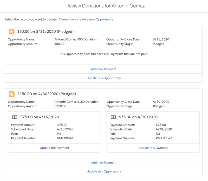Viewport: 208px width, 181px height.
Task: Click the Pledged stage value of $150 Donation
Action: pos(159,106)
